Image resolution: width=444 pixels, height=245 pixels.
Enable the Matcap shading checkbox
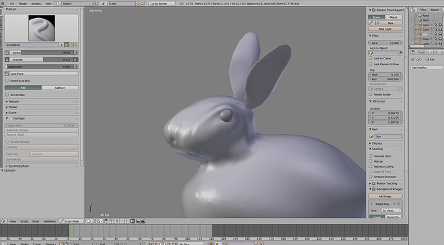pyautogui.click(x=371, y=161)
